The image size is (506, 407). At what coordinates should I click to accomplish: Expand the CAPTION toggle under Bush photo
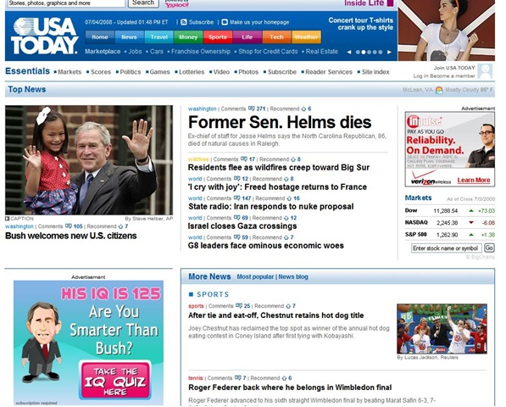(x=19, y=219)
